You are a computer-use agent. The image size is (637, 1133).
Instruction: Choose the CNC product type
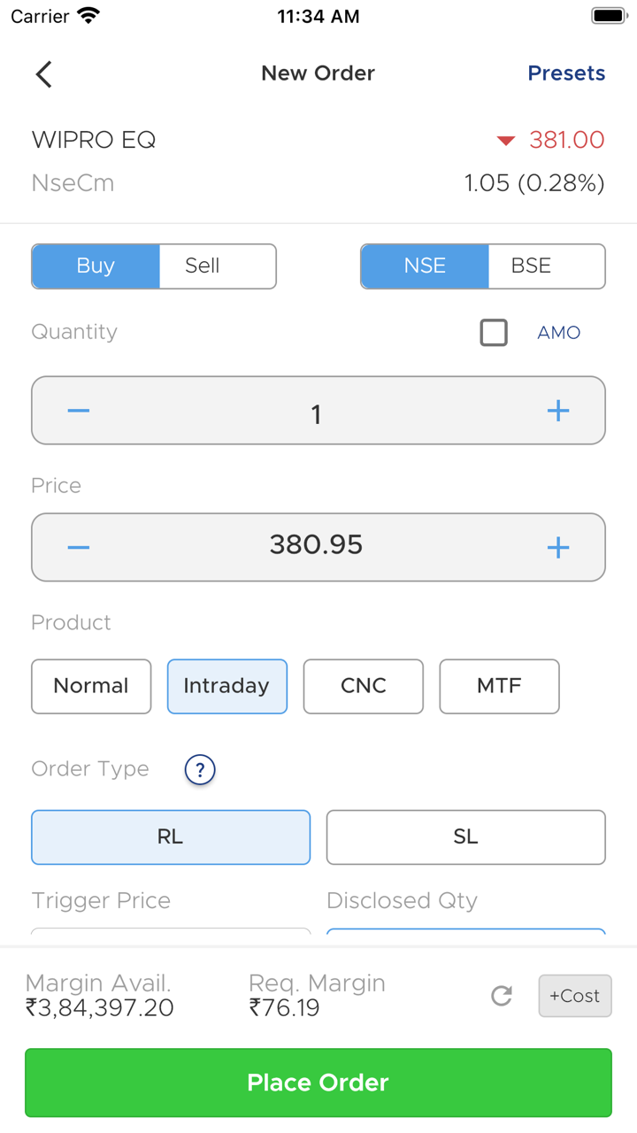click(364, 686)
